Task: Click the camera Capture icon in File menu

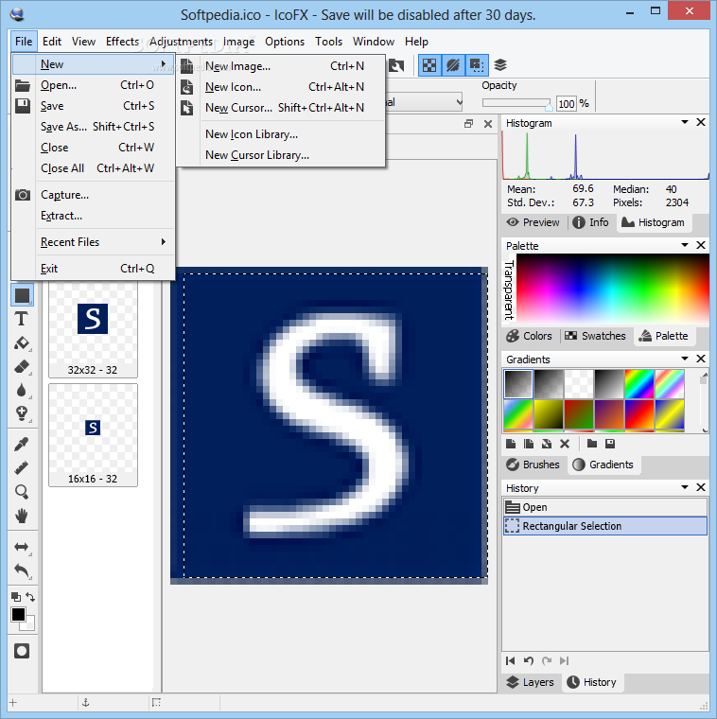Action: (x=23, y=195)
